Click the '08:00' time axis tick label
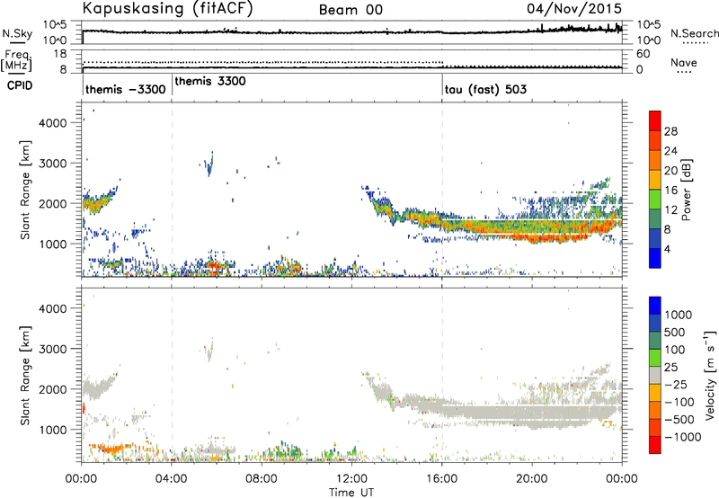The image size is (719, 498). (262, 479)
